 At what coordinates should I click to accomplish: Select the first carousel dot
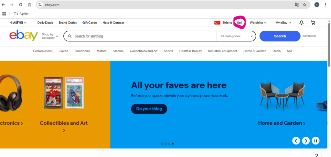coord(162,143)
